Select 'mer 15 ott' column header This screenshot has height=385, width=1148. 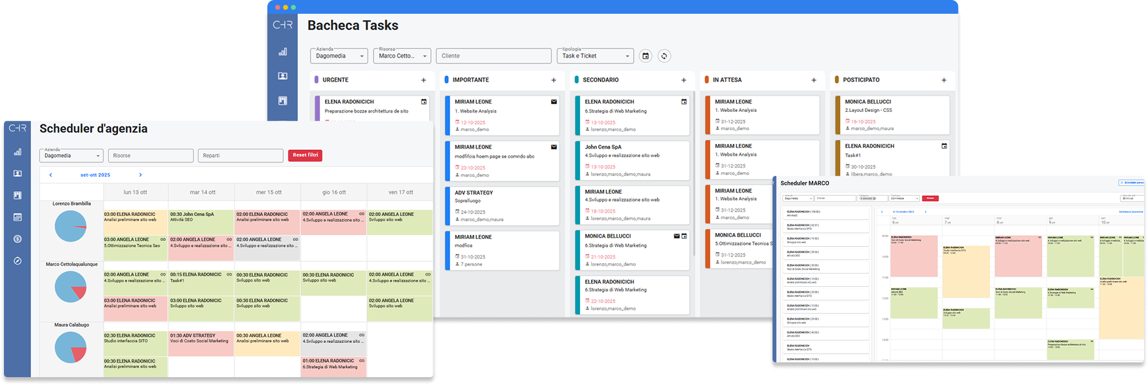click(x=269, y=192)
